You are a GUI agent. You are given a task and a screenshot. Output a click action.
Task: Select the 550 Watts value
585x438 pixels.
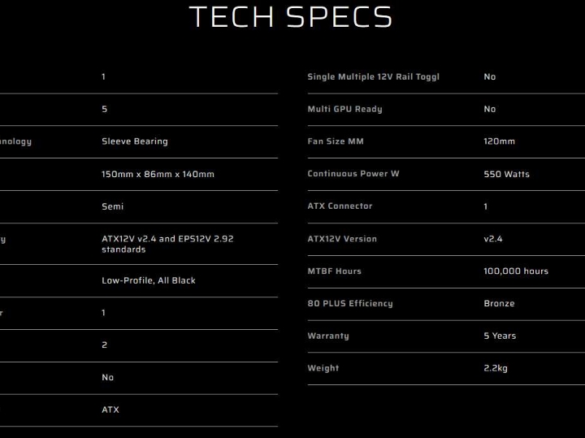tap(506, 174)
